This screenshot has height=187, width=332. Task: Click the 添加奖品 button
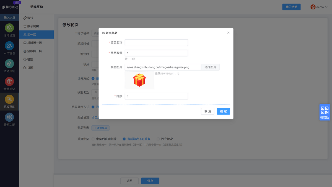click(100, 128)
